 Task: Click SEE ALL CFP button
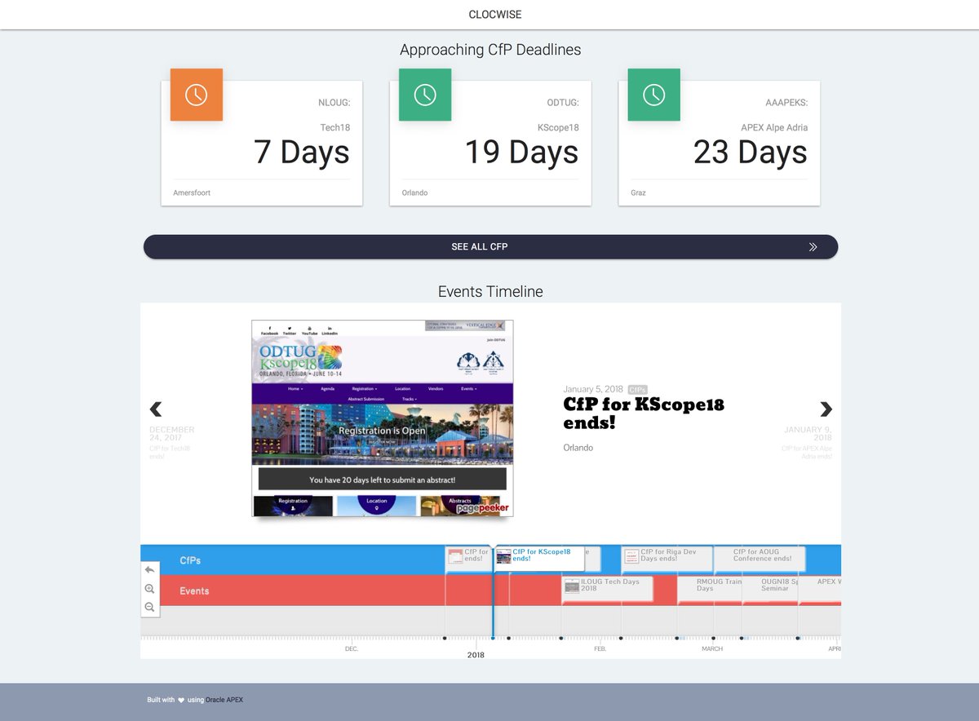490,247
